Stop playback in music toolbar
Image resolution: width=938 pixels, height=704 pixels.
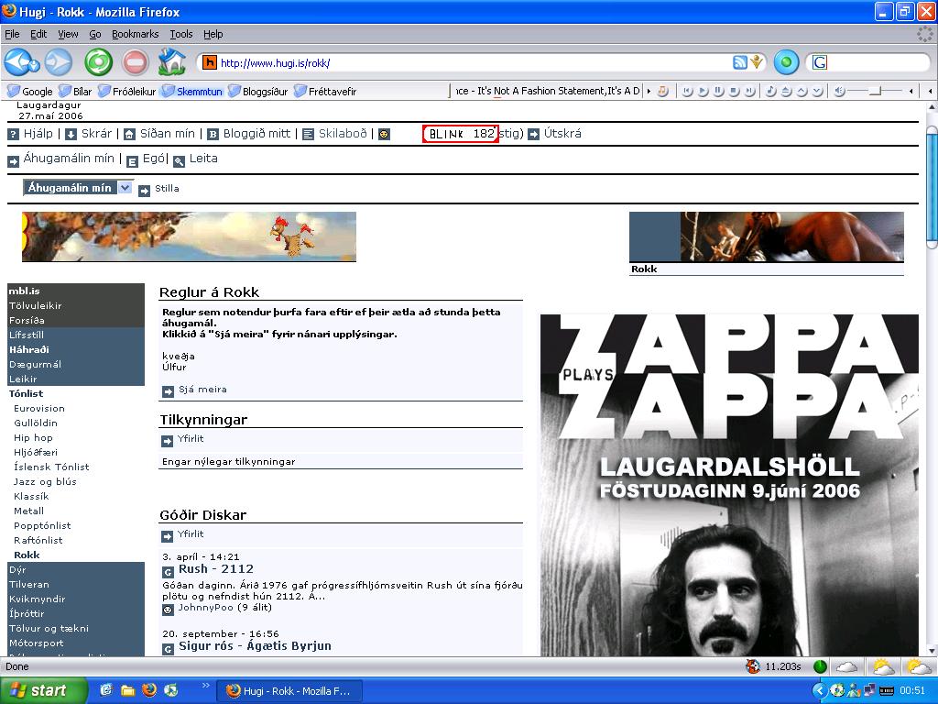[735, 91]
